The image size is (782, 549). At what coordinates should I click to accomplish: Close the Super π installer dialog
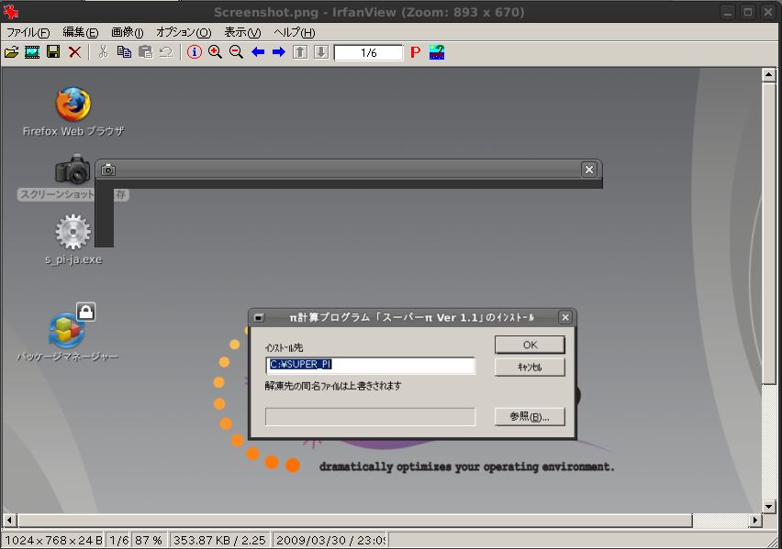pyautogui.click(x=565, y=317)
